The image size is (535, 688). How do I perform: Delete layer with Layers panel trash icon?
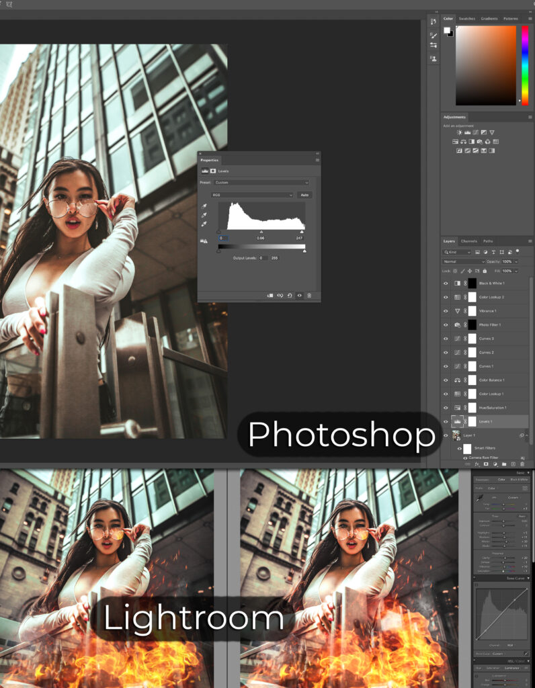click(x=522, y=464)
